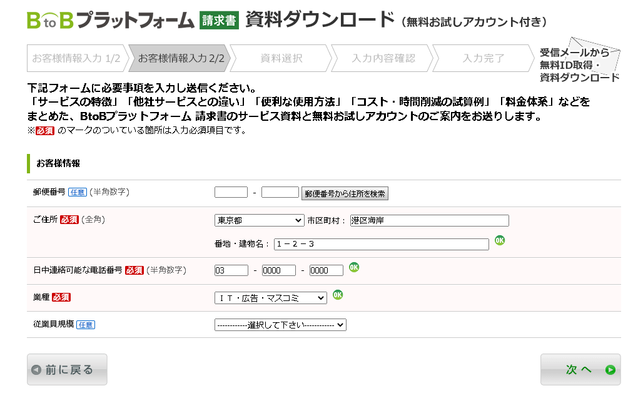Select step 入力完了

pos(484,58)
